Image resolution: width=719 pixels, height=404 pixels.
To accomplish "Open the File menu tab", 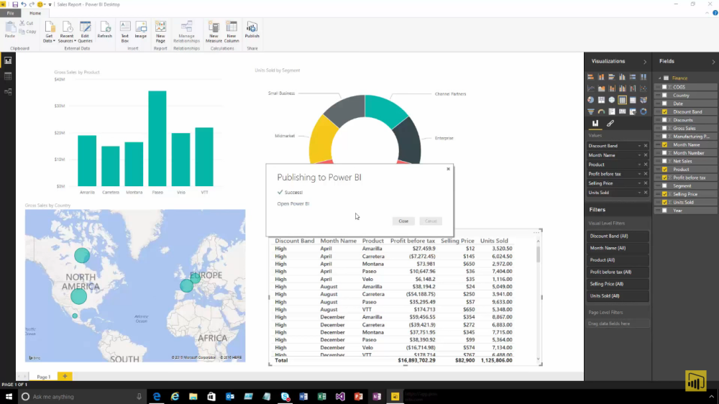I will [x=11, y=13].
